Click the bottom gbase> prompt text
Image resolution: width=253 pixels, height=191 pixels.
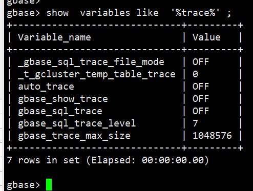tap(24, 185)
